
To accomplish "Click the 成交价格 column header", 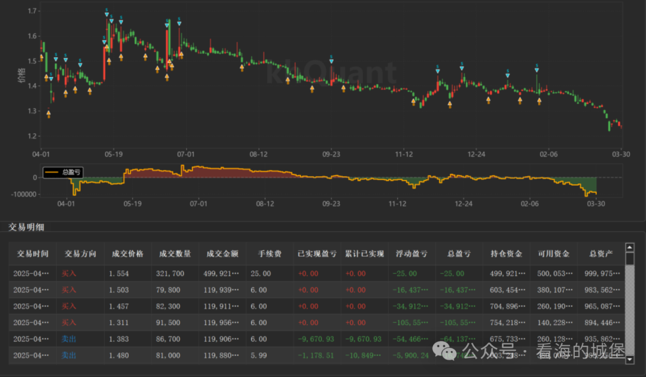I will (128, 254).
